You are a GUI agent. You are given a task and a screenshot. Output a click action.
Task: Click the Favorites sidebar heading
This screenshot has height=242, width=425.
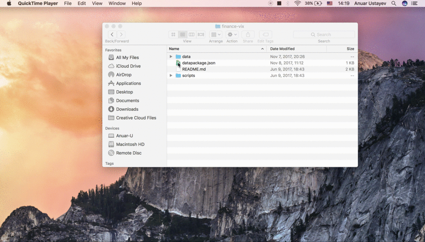click(113, 50)
